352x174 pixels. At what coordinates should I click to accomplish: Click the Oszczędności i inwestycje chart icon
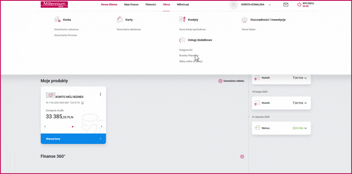245,20
